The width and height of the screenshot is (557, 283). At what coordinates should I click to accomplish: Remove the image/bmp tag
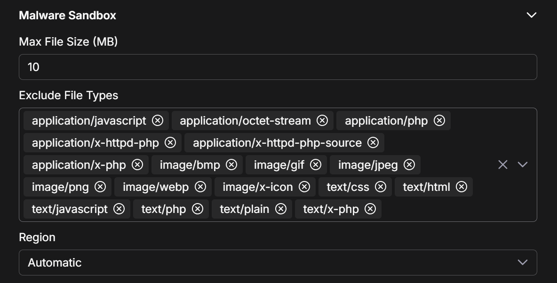(x=231, y=165)
